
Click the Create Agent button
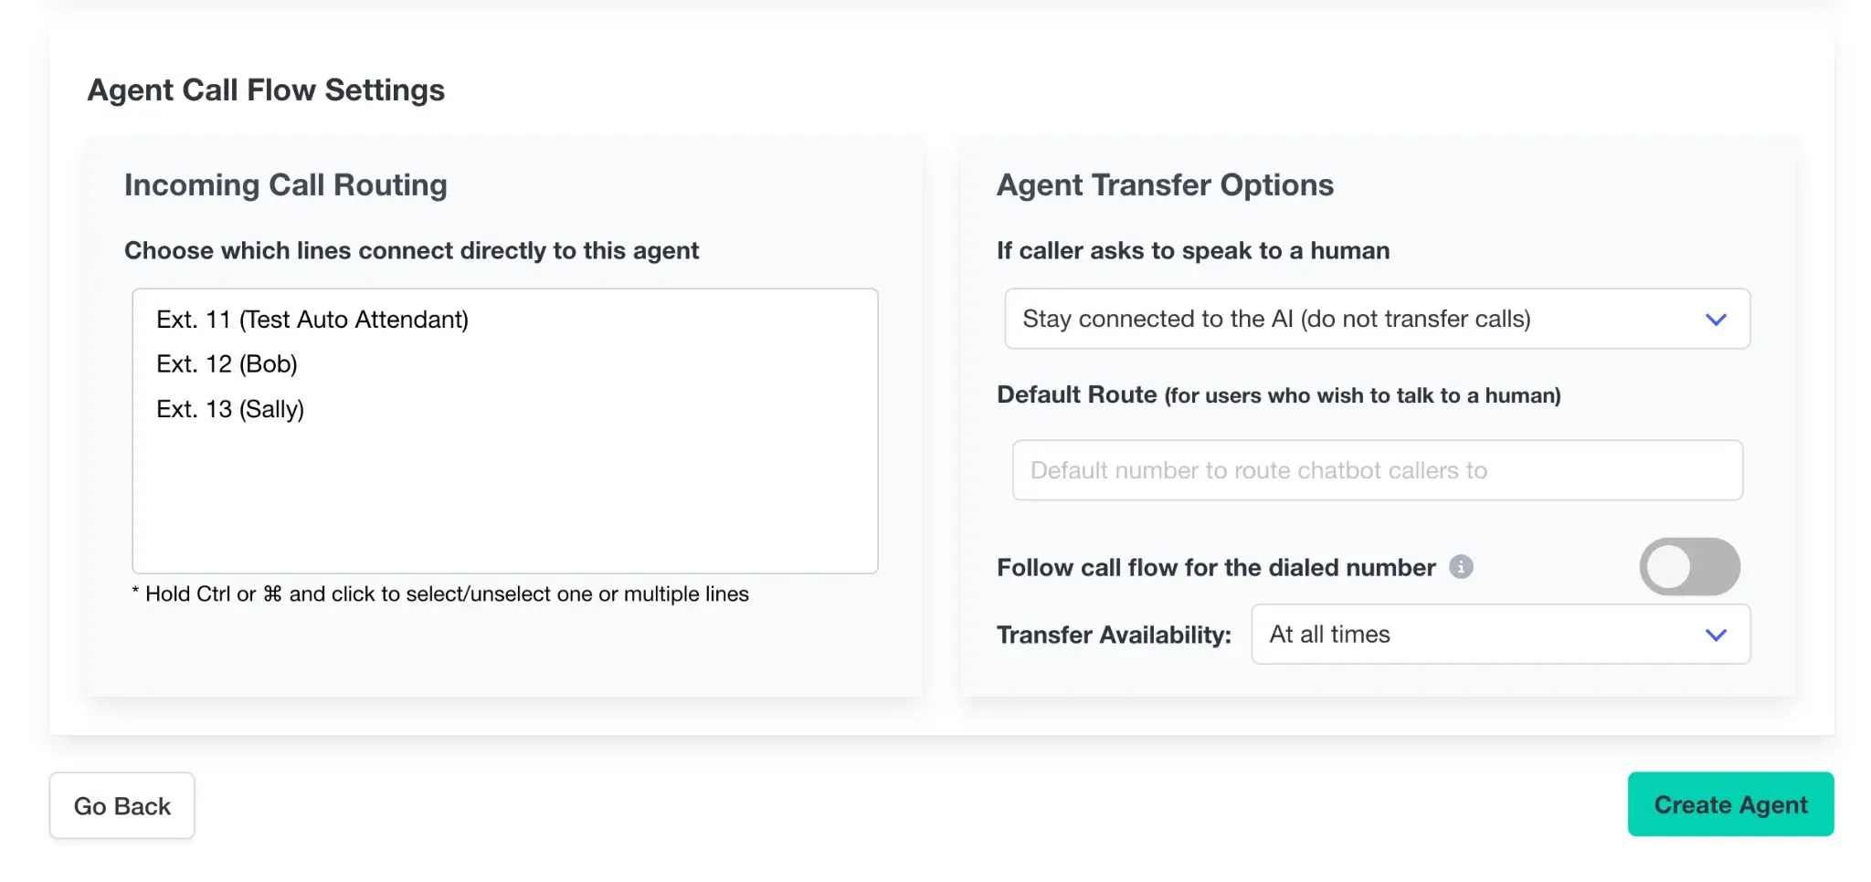[x=1730, y=804]
